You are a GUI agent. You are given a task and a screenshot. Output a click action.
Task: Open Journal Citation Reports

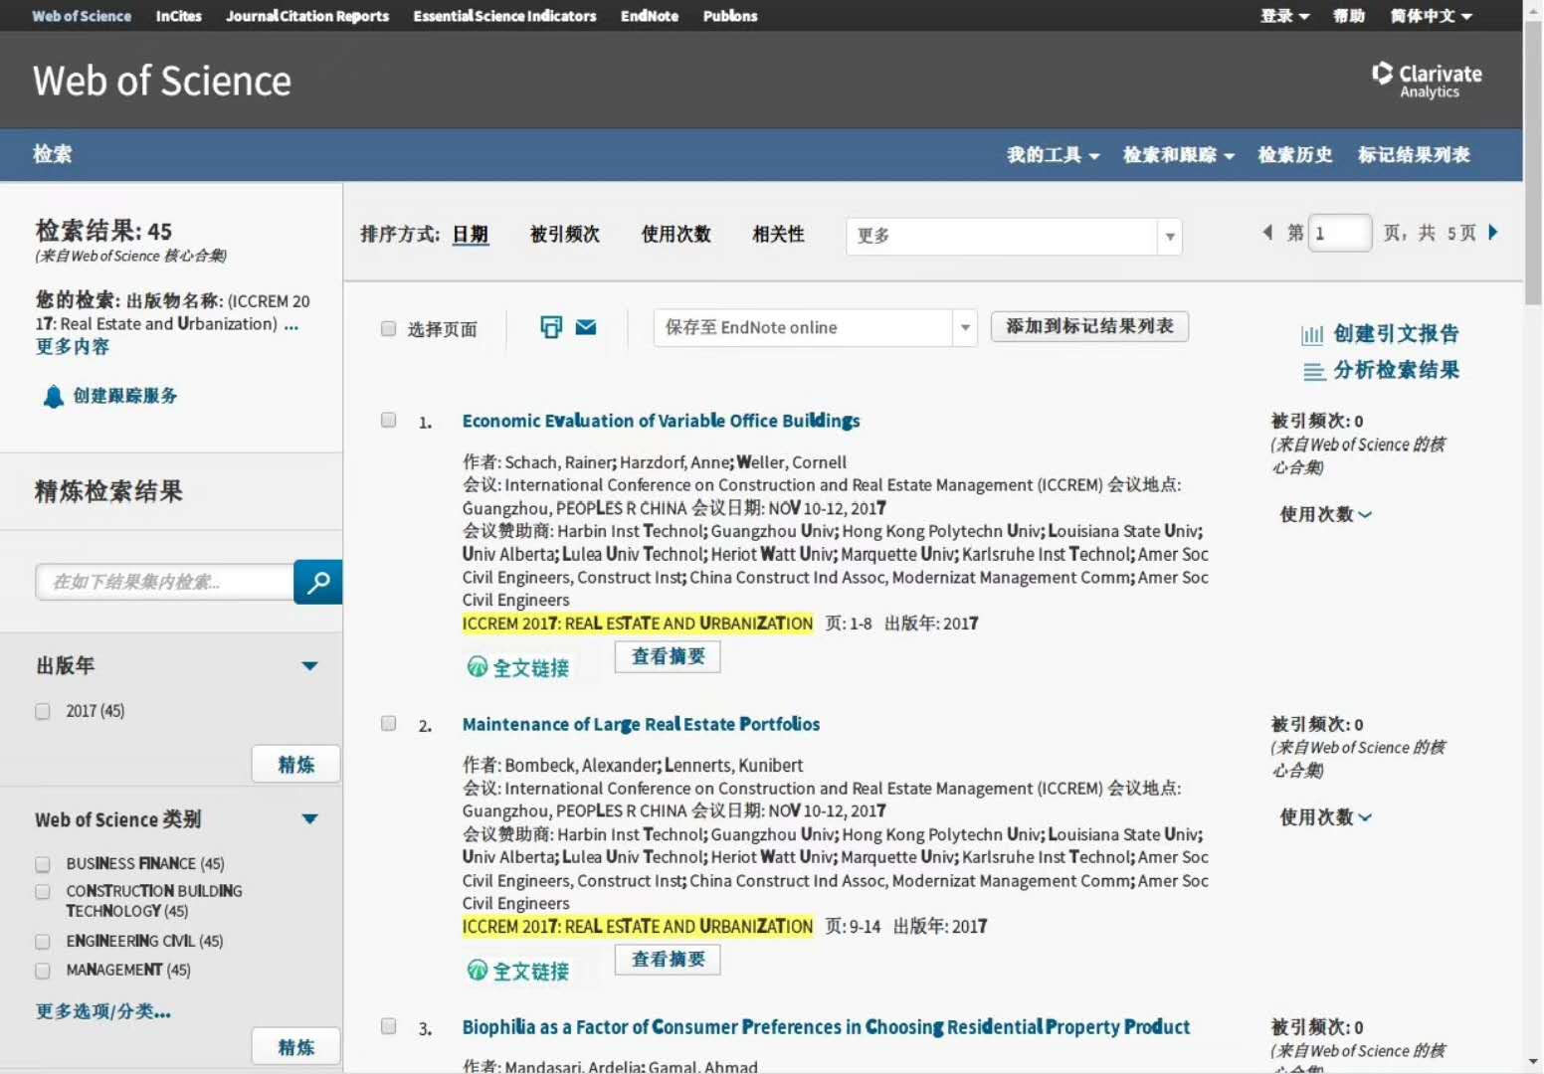(307, 16)
